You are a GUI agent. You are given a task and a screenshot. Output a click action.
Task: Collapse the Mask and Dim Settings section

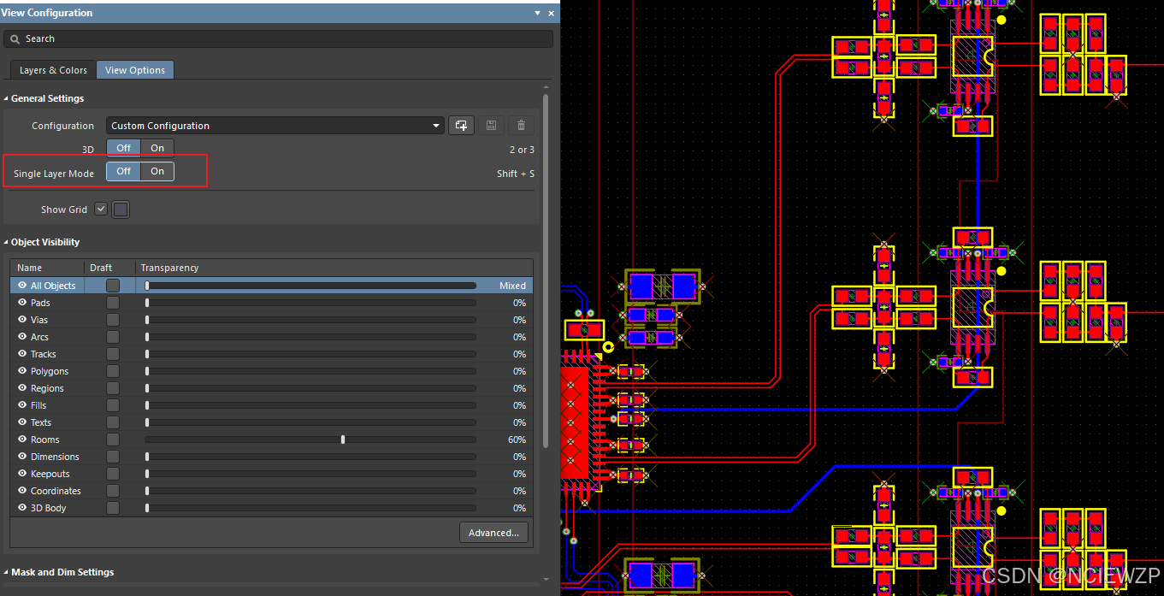pyautogui.click(x=7, y=573)
